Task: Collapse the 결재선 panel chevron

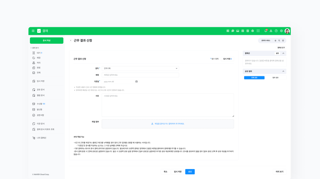Action: (283, 53)
